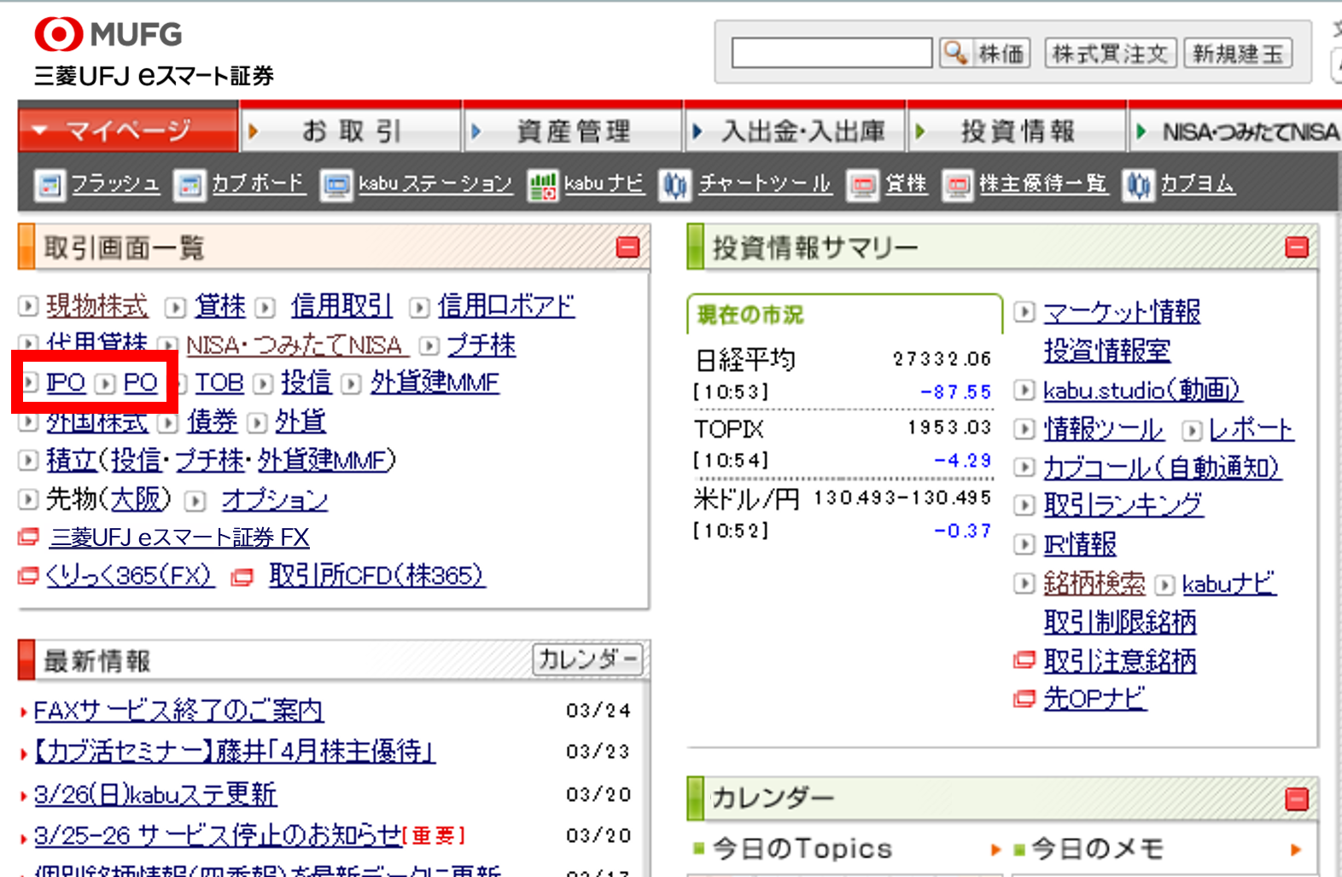This screenshot has height=877, width=1342.
Task: Open the カブコール(自動通知) link
Action: point(1163,468)
